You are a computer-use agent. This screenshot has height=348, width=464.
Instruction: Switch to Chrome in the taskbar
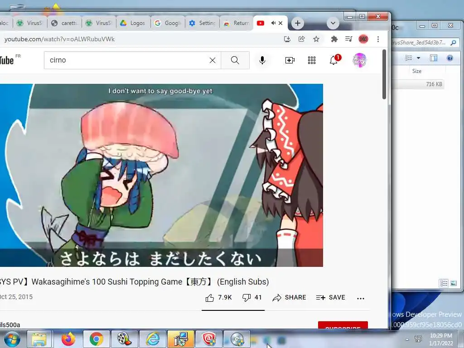[x=96, y=339]
